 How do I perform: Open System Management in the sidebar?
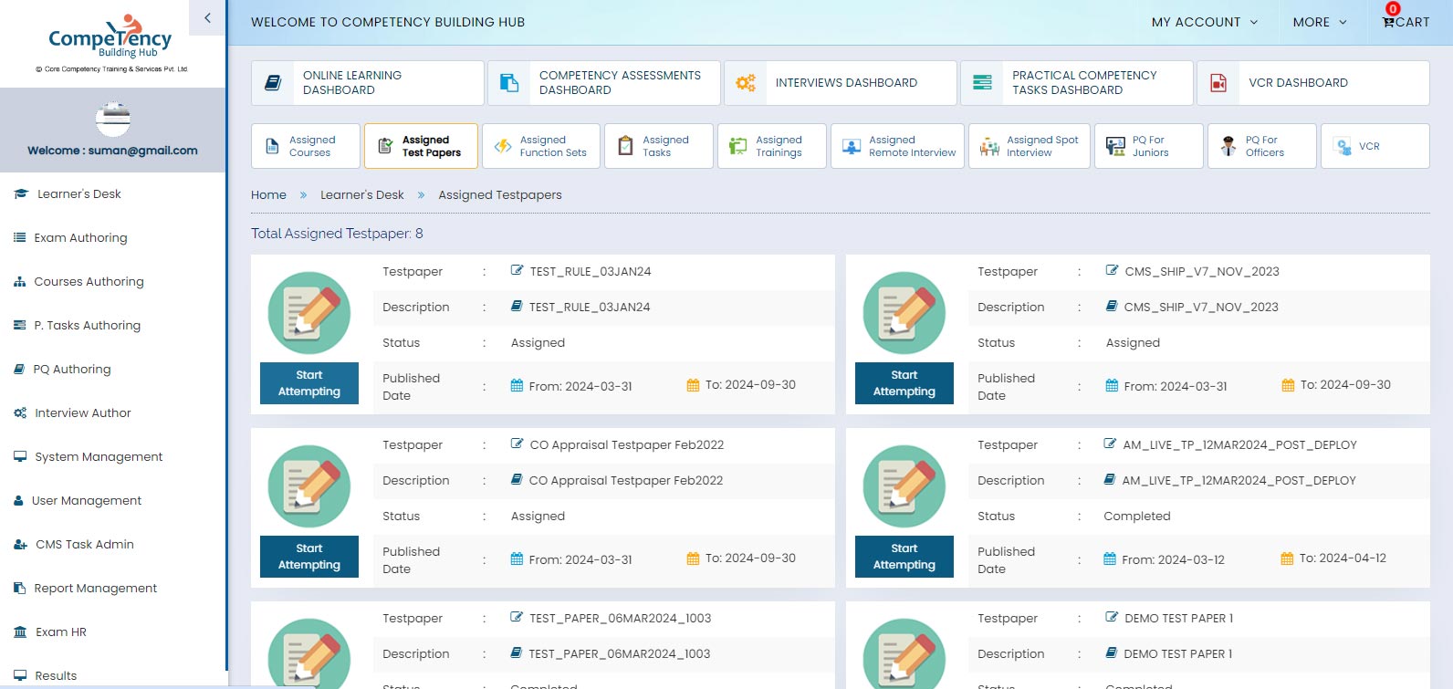(99, 456)
